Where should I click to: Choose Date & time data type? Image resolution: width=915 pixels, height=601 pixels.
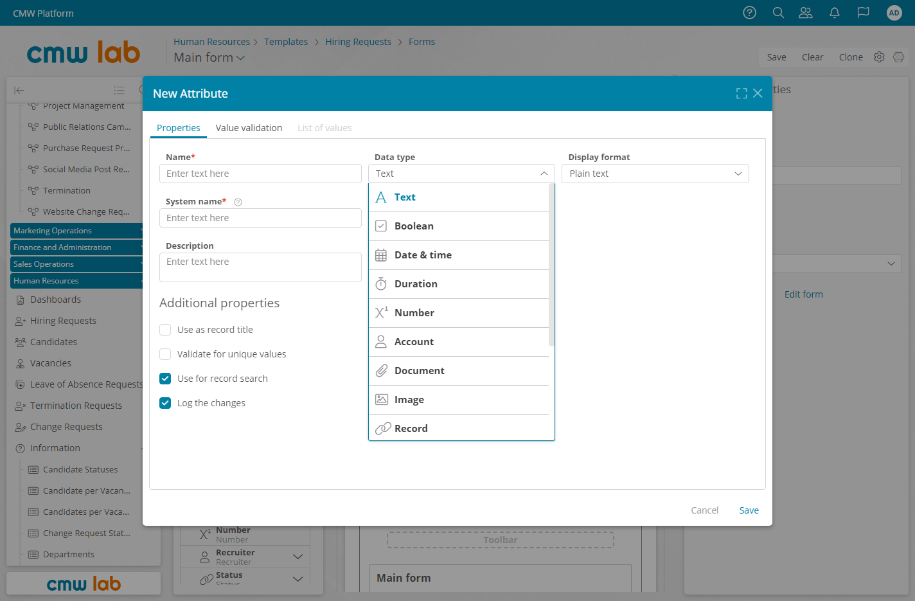click(x=459, y=255)
